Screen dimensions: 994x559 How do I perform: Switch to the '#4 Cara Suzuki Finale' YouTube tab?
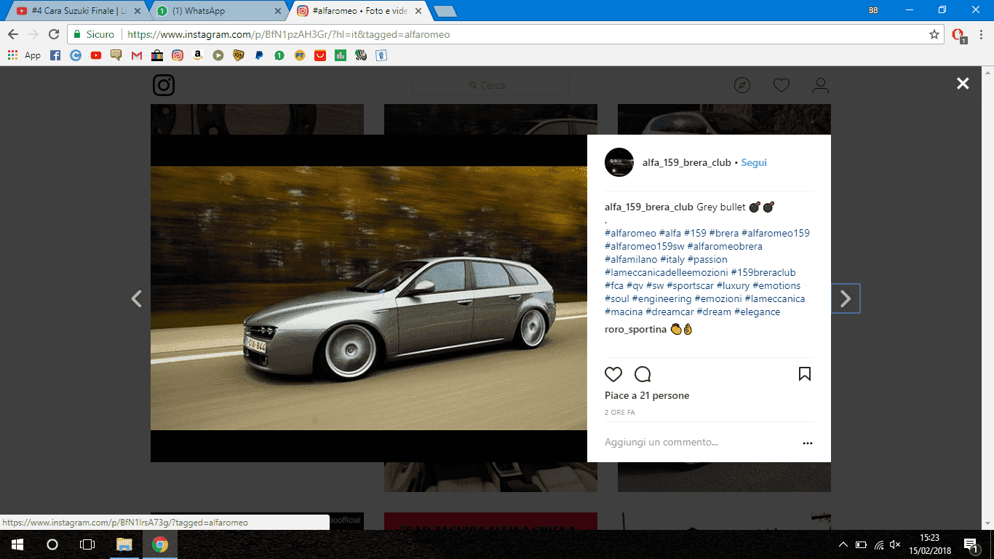tap(79, 11)
